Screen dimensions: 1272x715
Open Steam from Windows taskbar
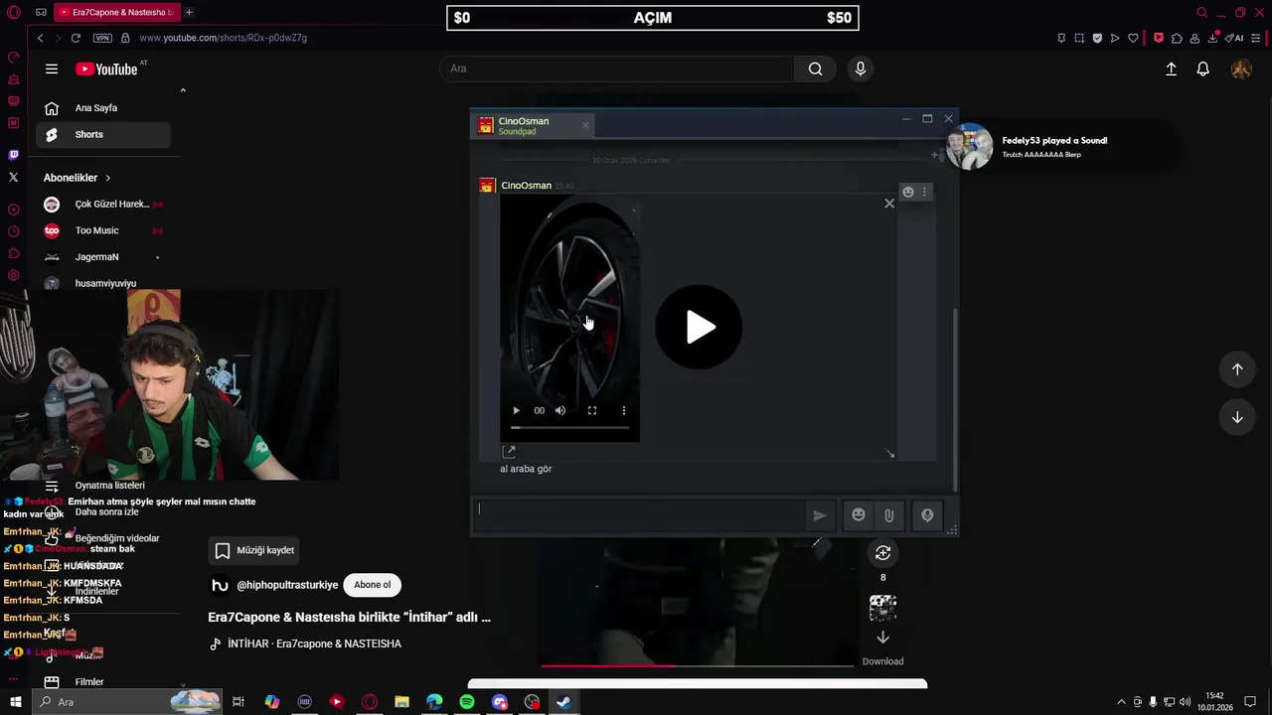pyautogui.click(x=563, y=702)
